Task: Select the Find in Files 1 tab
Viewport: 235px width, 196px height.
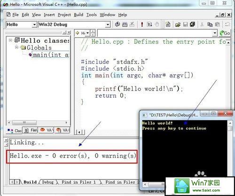Action: 78,182
